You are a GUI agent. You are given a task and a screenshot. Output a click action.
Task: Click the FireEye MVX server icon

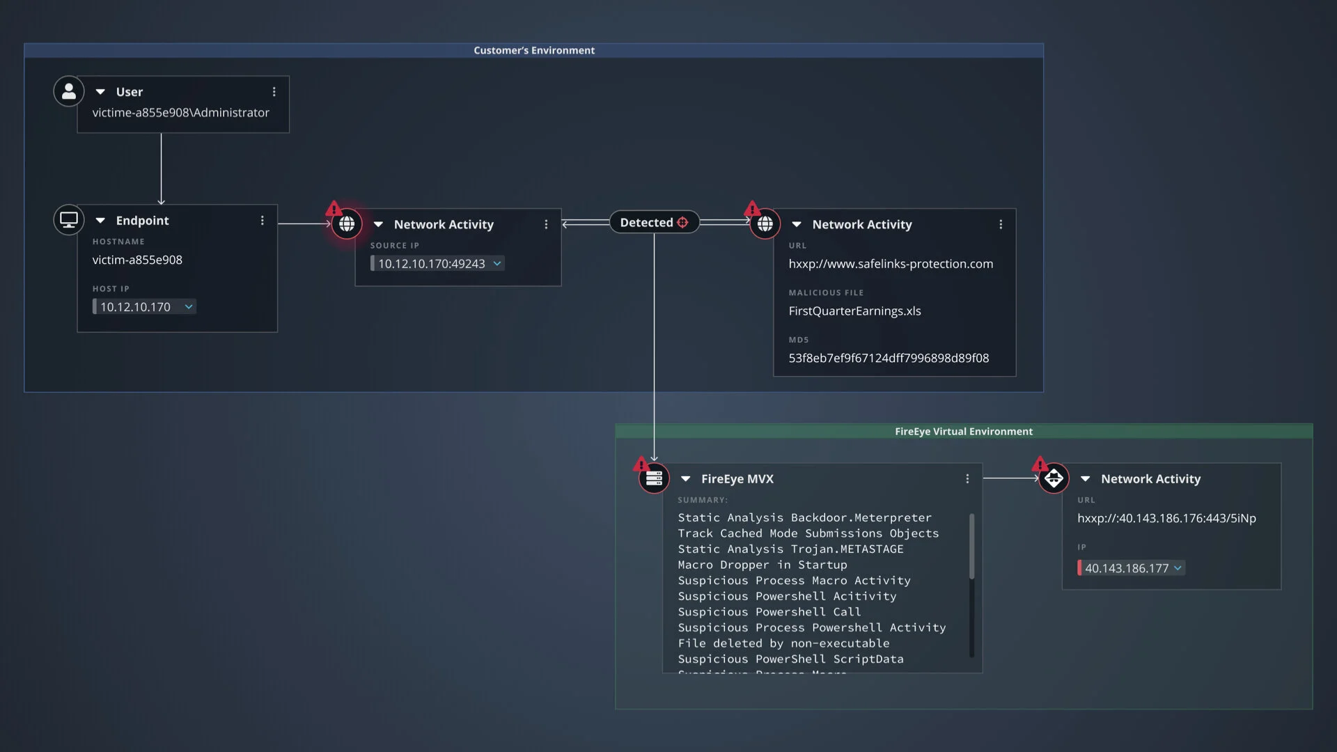tap(654, 478)
